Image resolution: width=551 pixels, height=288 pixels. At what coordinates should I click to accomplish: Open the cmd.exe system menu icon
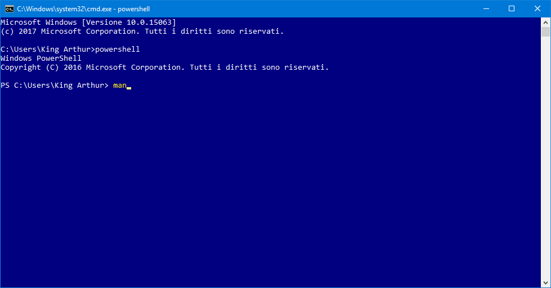[9, 8]
